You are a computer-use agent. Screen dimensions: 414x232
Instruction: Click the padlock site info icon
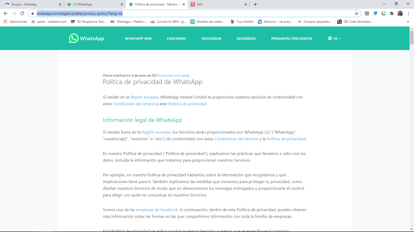33,13
